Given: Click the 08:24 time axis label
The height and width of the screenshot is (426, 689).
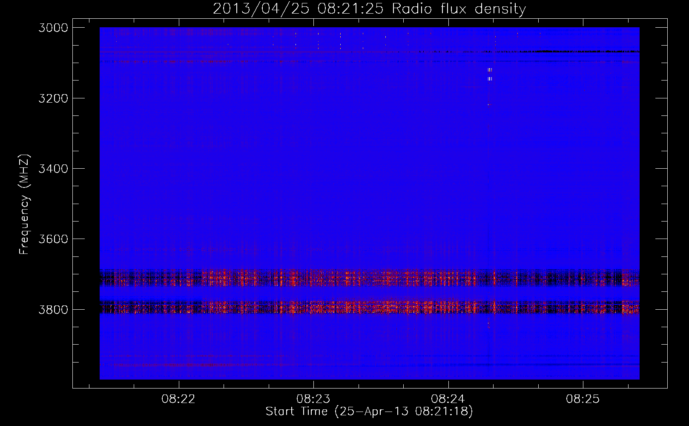Looking at the screenshot, I should coord(448,399).
